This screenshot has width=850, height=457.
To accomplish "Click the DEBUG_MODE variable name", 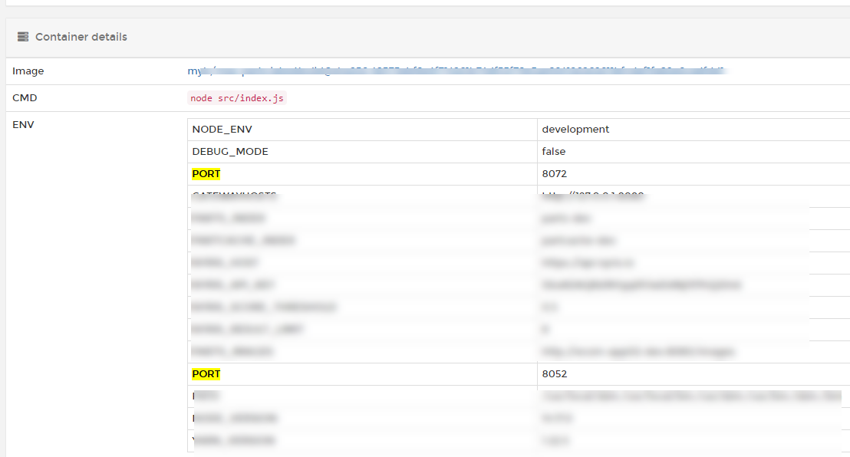I will (x=230, y=152).
